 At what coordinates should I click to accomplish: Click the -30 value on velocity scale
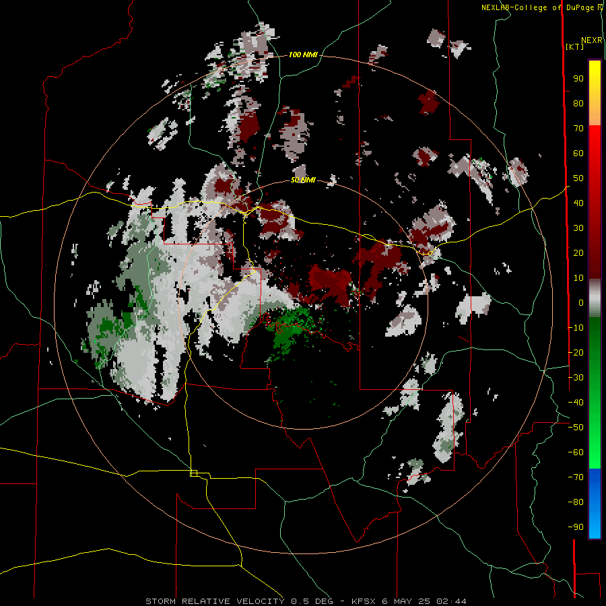click(x=576, y=378)
